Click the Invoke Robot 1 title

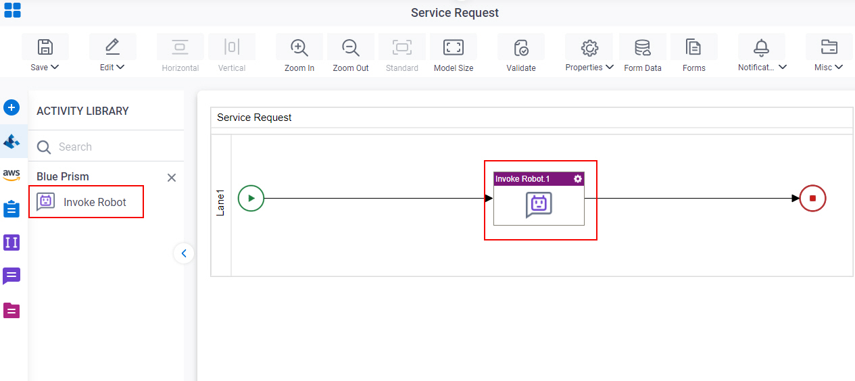pyautogui.click(x=522, y=179)
